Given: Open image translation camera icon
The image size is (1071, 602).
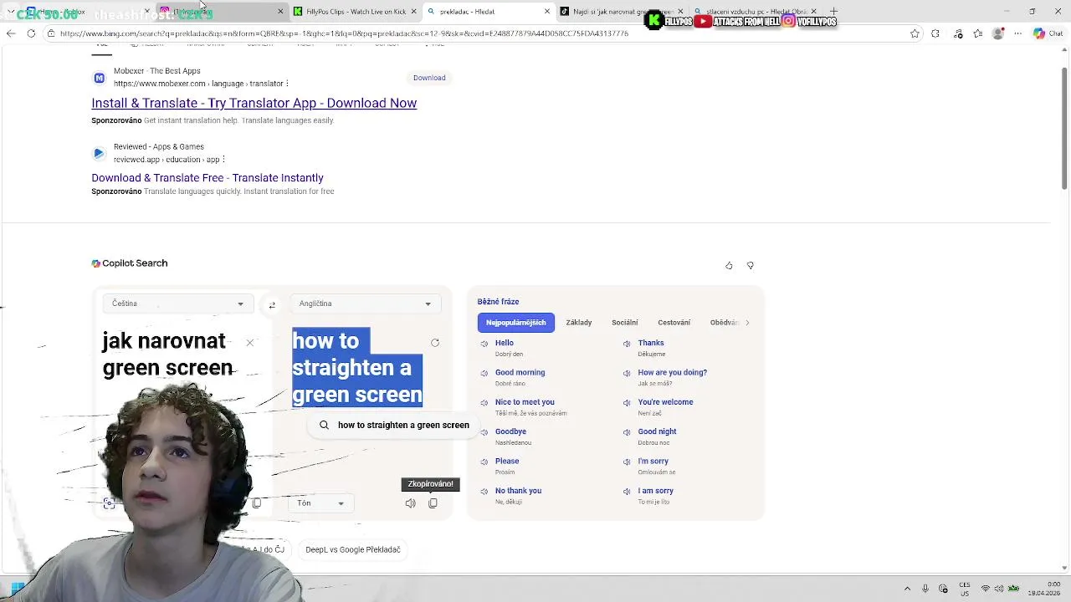Looking at the screenshot, I should (x=109, y=503).
